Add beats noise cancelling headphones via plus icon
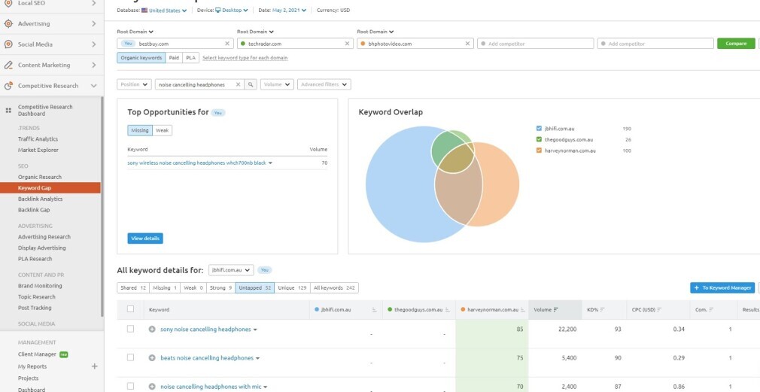The height and width of the screenshot is (392, 760). click(x=152, y=358)
